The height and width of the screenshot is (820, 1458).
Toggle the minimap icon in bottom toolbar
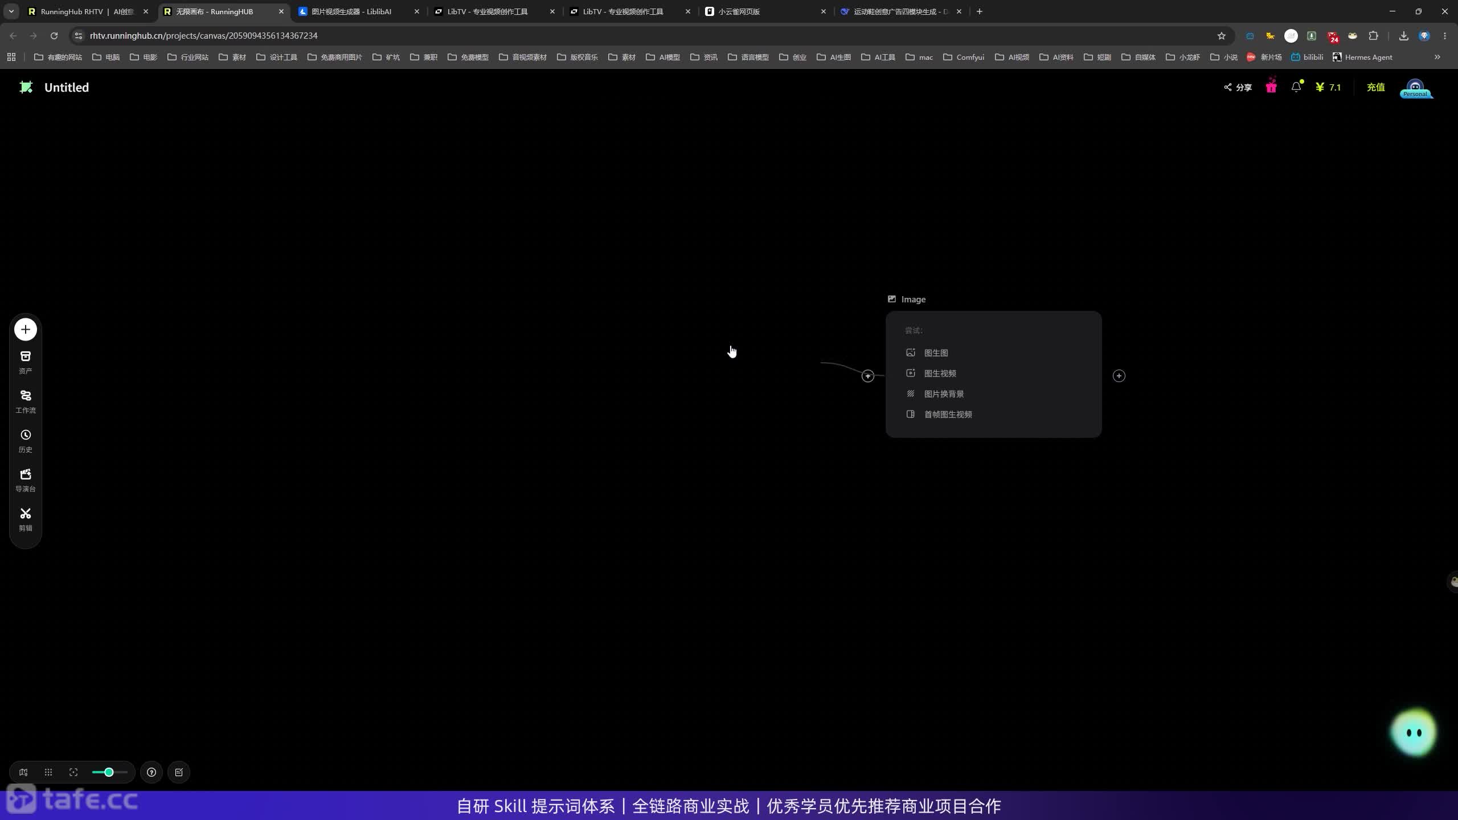tap(23, 772)
